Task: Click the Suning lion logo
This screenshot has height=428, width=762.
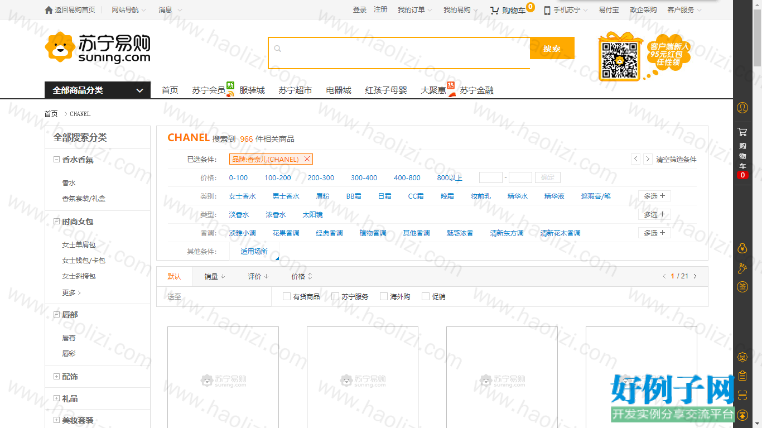Action: click(60, 47)
